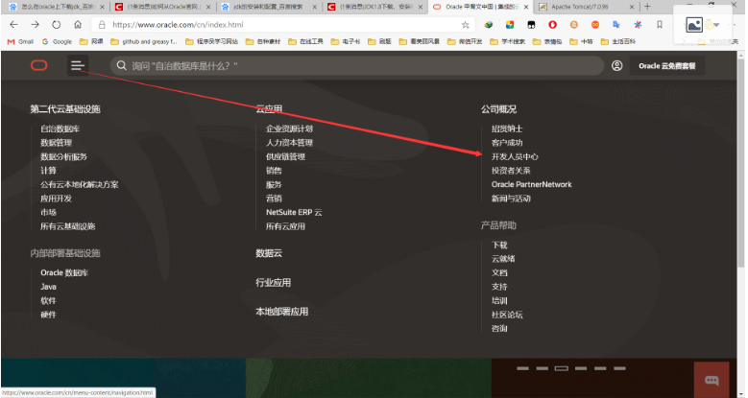Viewport: 748px width, 398px height.
Task: Open the 程序员学习网站 bookmark folder
Action: coord(212,41)
